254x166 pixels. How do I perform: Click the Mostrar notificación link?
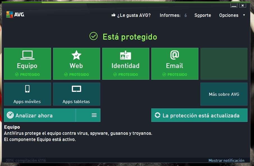[226, 160]
